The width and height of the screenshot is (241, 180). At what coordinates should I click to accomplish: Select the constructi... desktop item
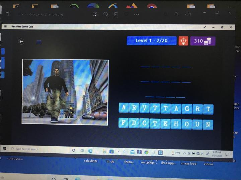click(x=15, y=159)
